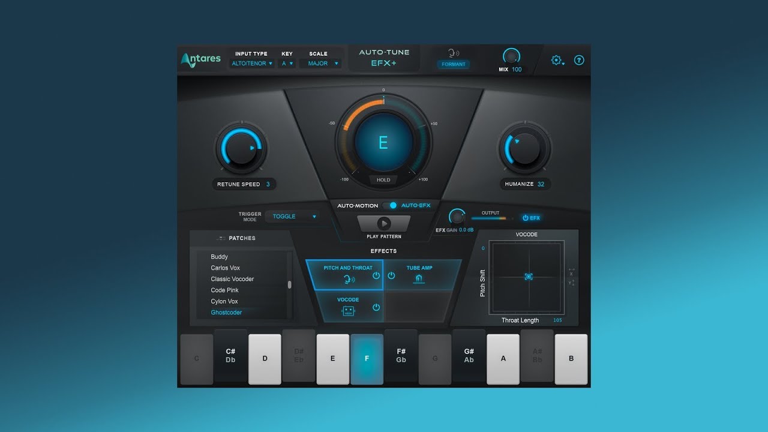Power on the Tube Amp effect
The width and height of the screenshot is (768, 432).
(x=391, y=275)
